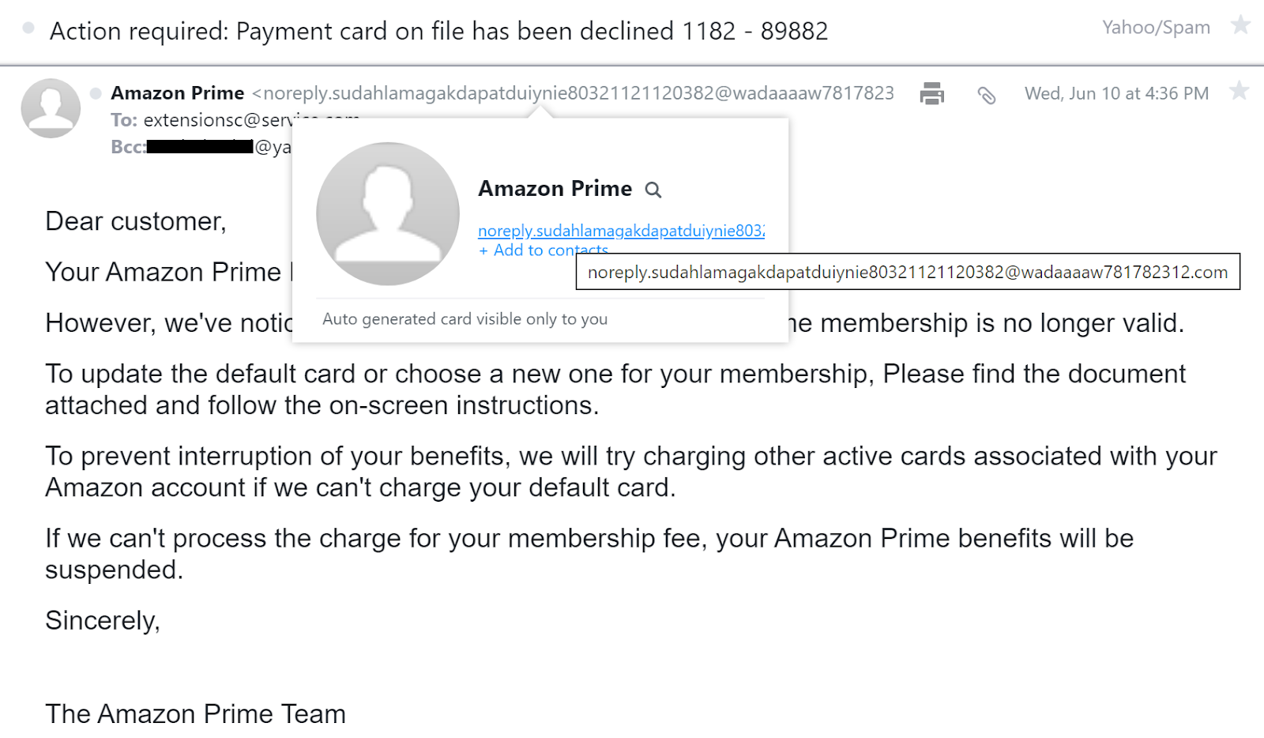
Task: Click Amazon Prime sender name in header
Action: click(178, 93)
